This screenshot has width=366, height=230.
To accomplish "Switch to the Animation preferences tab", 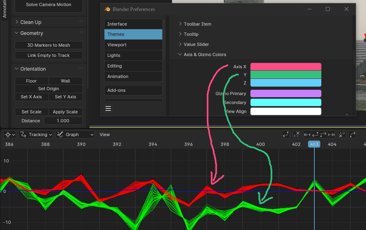I will click(x=133, y=76).
